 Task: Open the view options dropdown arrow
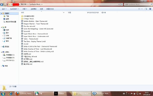point(142,9)
